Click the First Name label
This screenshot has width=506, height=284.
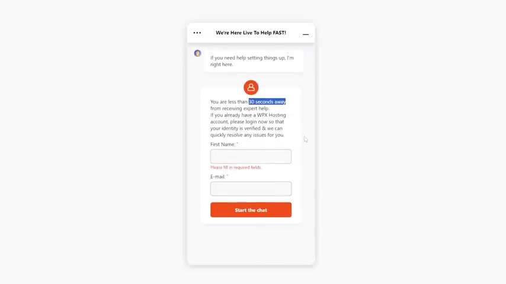[224, 144]
